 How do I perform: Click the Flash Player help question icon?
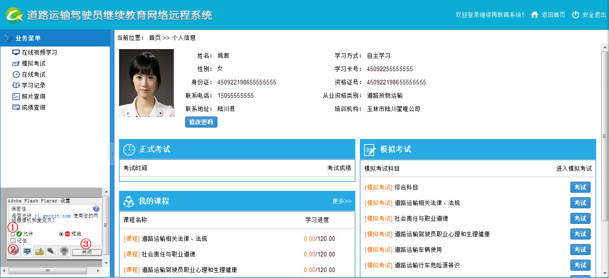point(96,209)
